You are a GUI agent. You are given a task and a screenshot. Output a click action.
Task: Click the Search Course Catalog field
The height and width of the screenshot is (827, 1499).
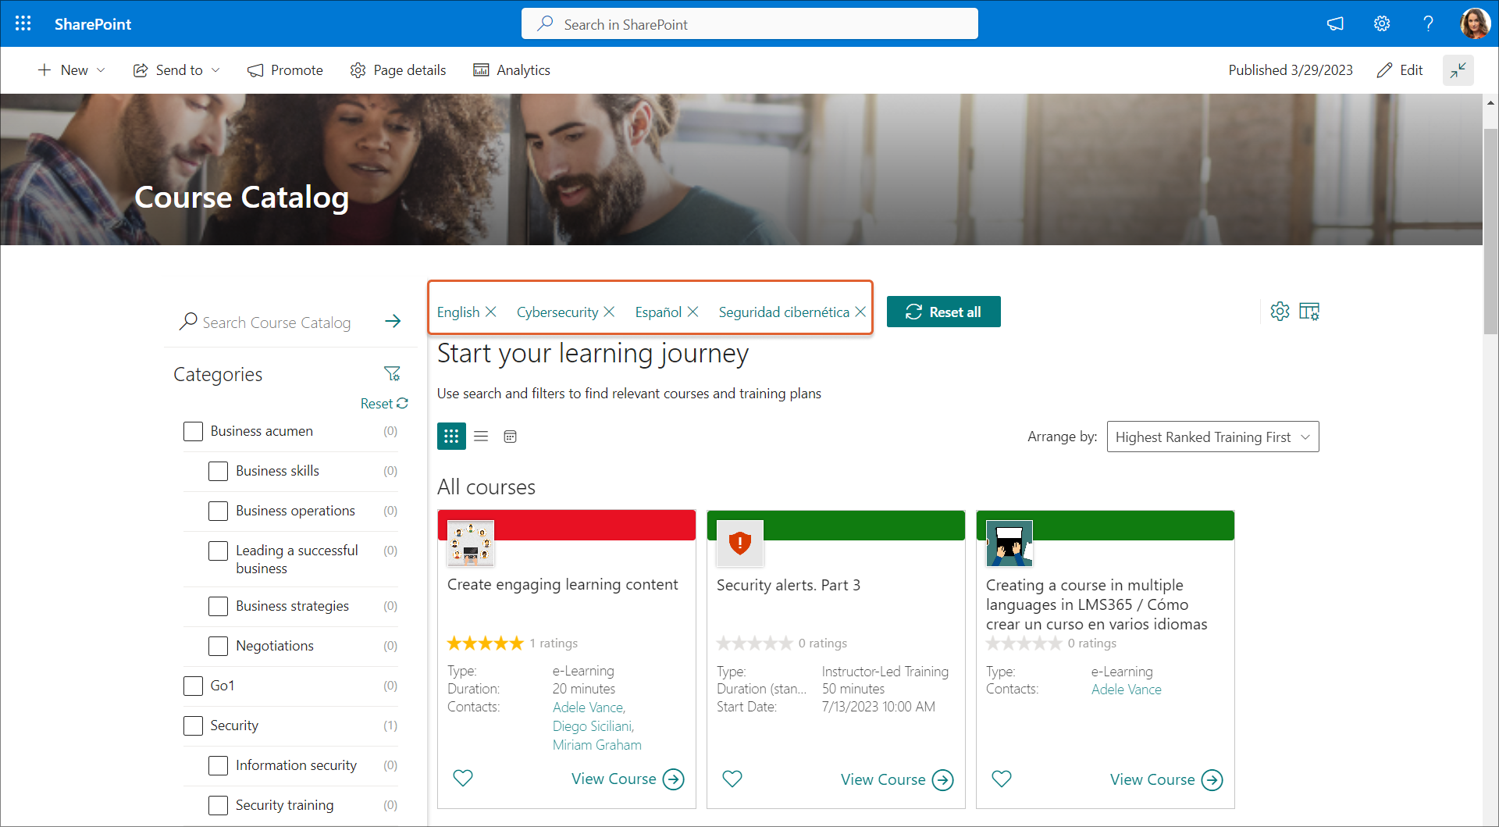coord(277,323)
